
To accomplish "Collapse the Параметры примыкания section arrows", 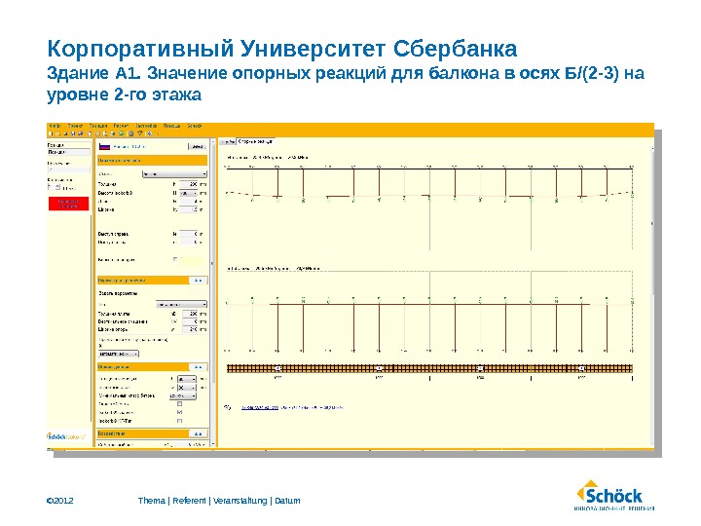I will 198,281.
